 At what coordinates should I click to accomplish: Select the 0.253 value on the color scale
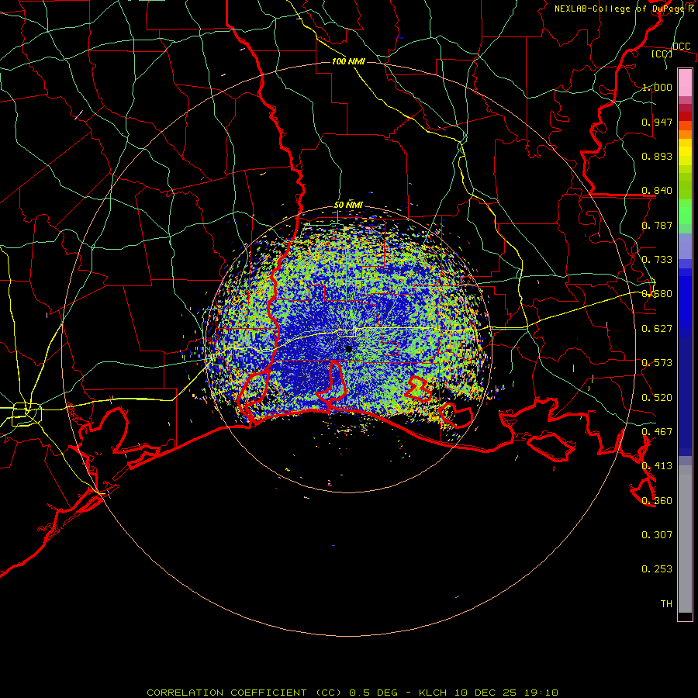[x=657, y=569]
